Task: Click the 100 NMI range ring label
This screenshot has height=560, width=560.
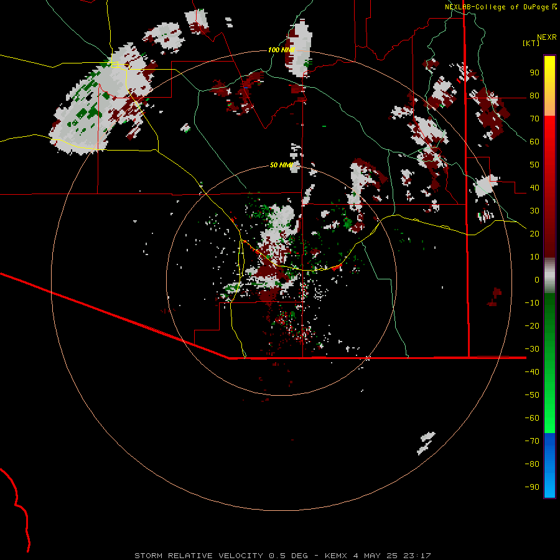Action: point(281,50)
